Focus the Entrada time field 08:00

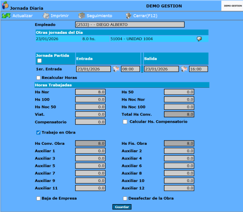click(x=131, y=69)
